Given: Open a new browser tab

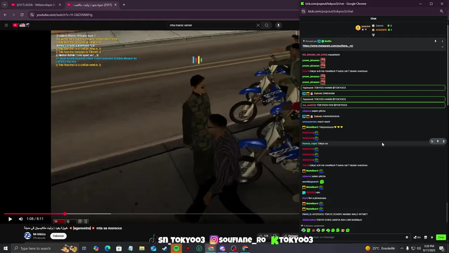Looking at the screenshot, I should click(124, 5).
